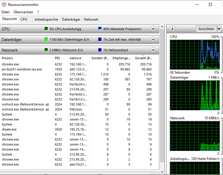Maximize the Ressourcenmonitor window
223x175 pixels.
point(210,5)
